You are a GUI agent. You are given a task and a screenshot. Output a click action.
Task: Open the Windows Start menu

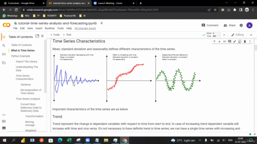coord(4,140)
